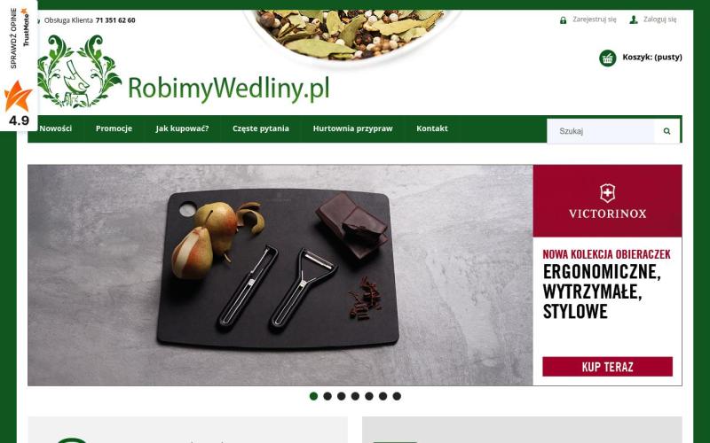Select the last slider dot
The image size is (710, 443).
pos(397,396)
